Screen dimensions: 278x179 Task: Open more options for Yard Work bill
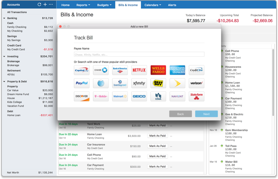coord(171,126)
